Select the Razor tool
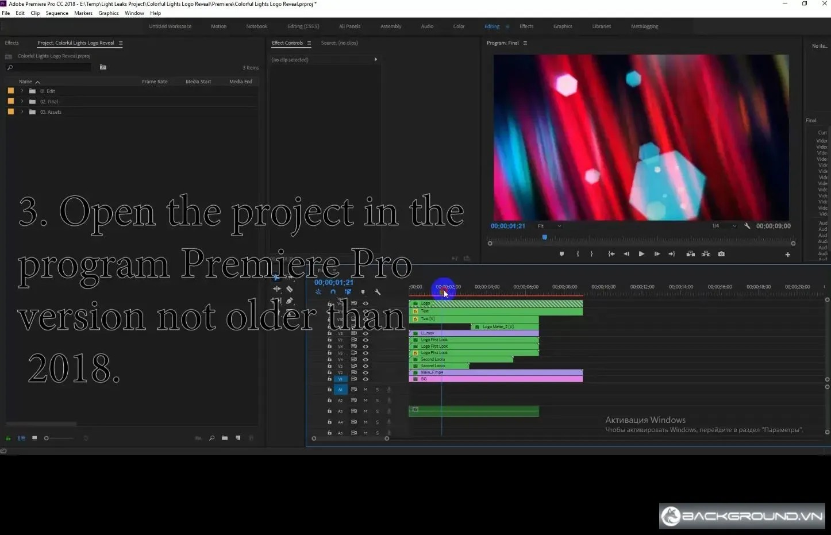831x535 pixels. point(290,289)
